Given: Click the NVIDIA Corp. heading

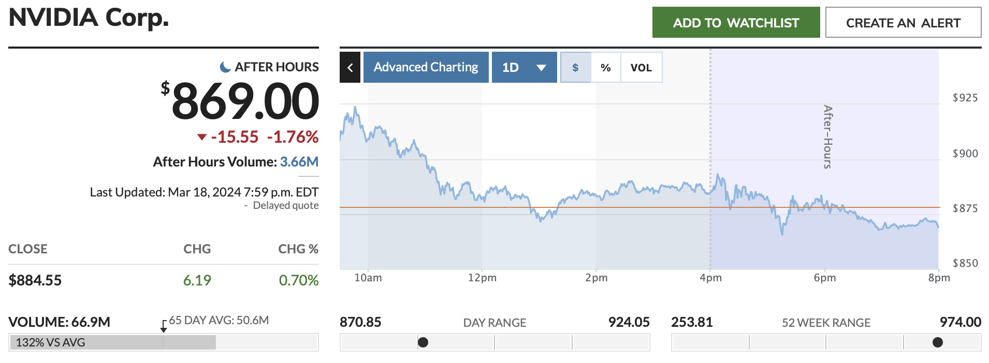Looking at the screenshot, I should 89,18.
